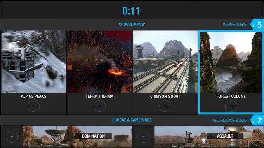This screenshot has height=148, width=264.
Task: Click the vote circle under Alpine Peaks
Action: (x=34, y=106)
